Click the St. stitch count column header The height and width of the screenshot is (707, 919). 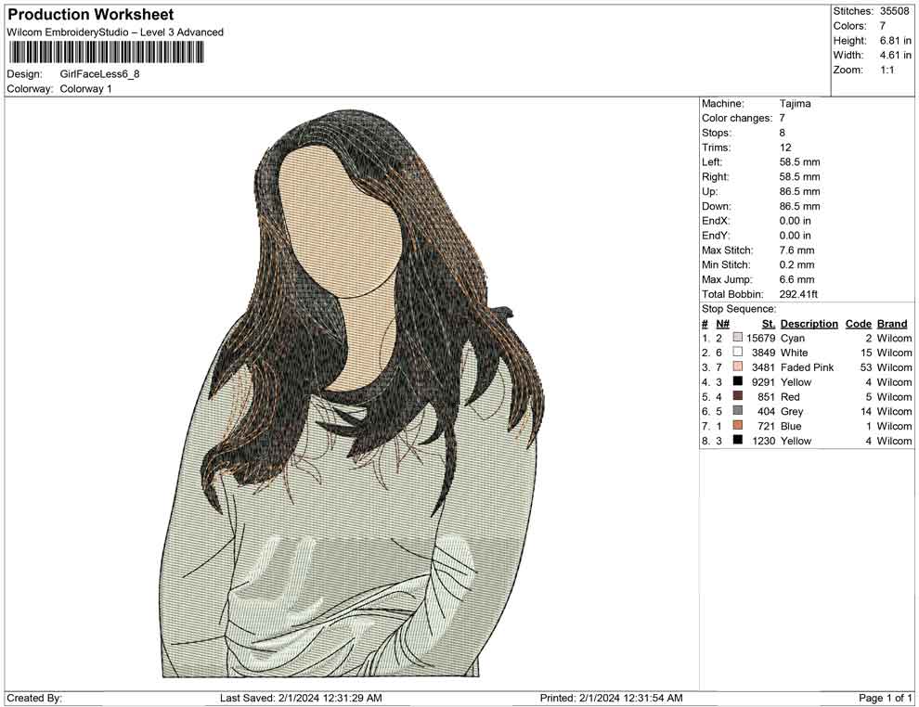[x=768, y=324]
